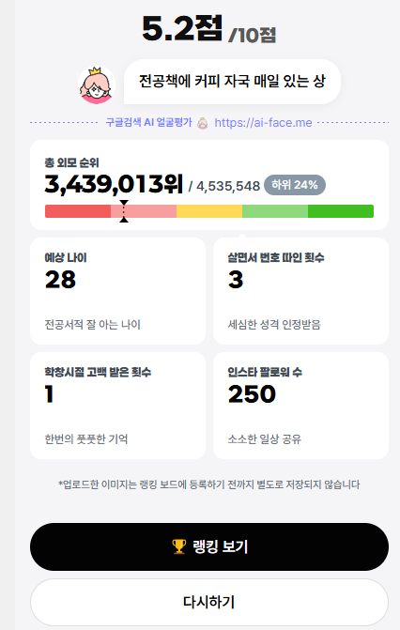Click the rank marker on the color bar
Viewport: 400px width, 630px height.
click(x=124, y=211)
